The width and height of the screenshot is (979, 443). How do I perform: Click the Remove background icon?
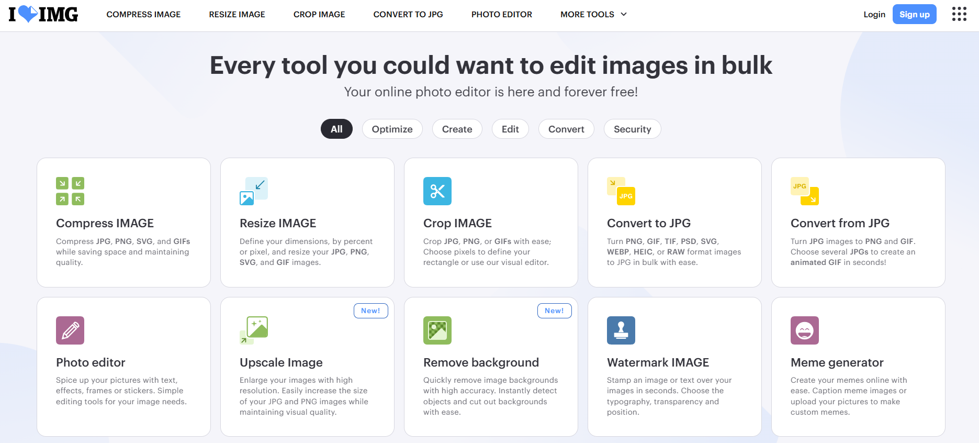pos(437,330)
